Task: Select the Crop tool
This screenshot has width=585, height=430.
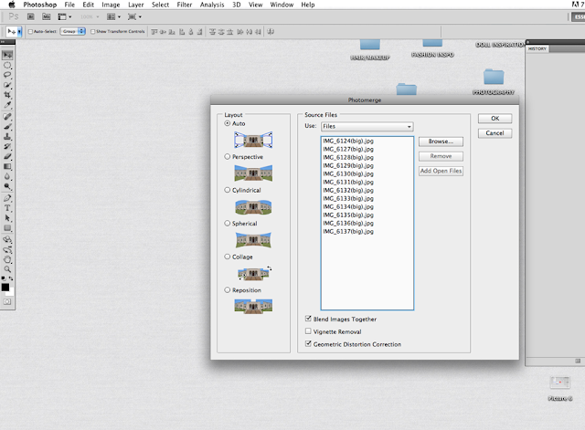Action: (x=7, y=95)
